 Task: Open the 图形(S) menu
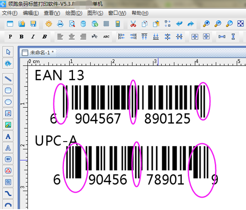pyautogui.click(x=95, y=13)
